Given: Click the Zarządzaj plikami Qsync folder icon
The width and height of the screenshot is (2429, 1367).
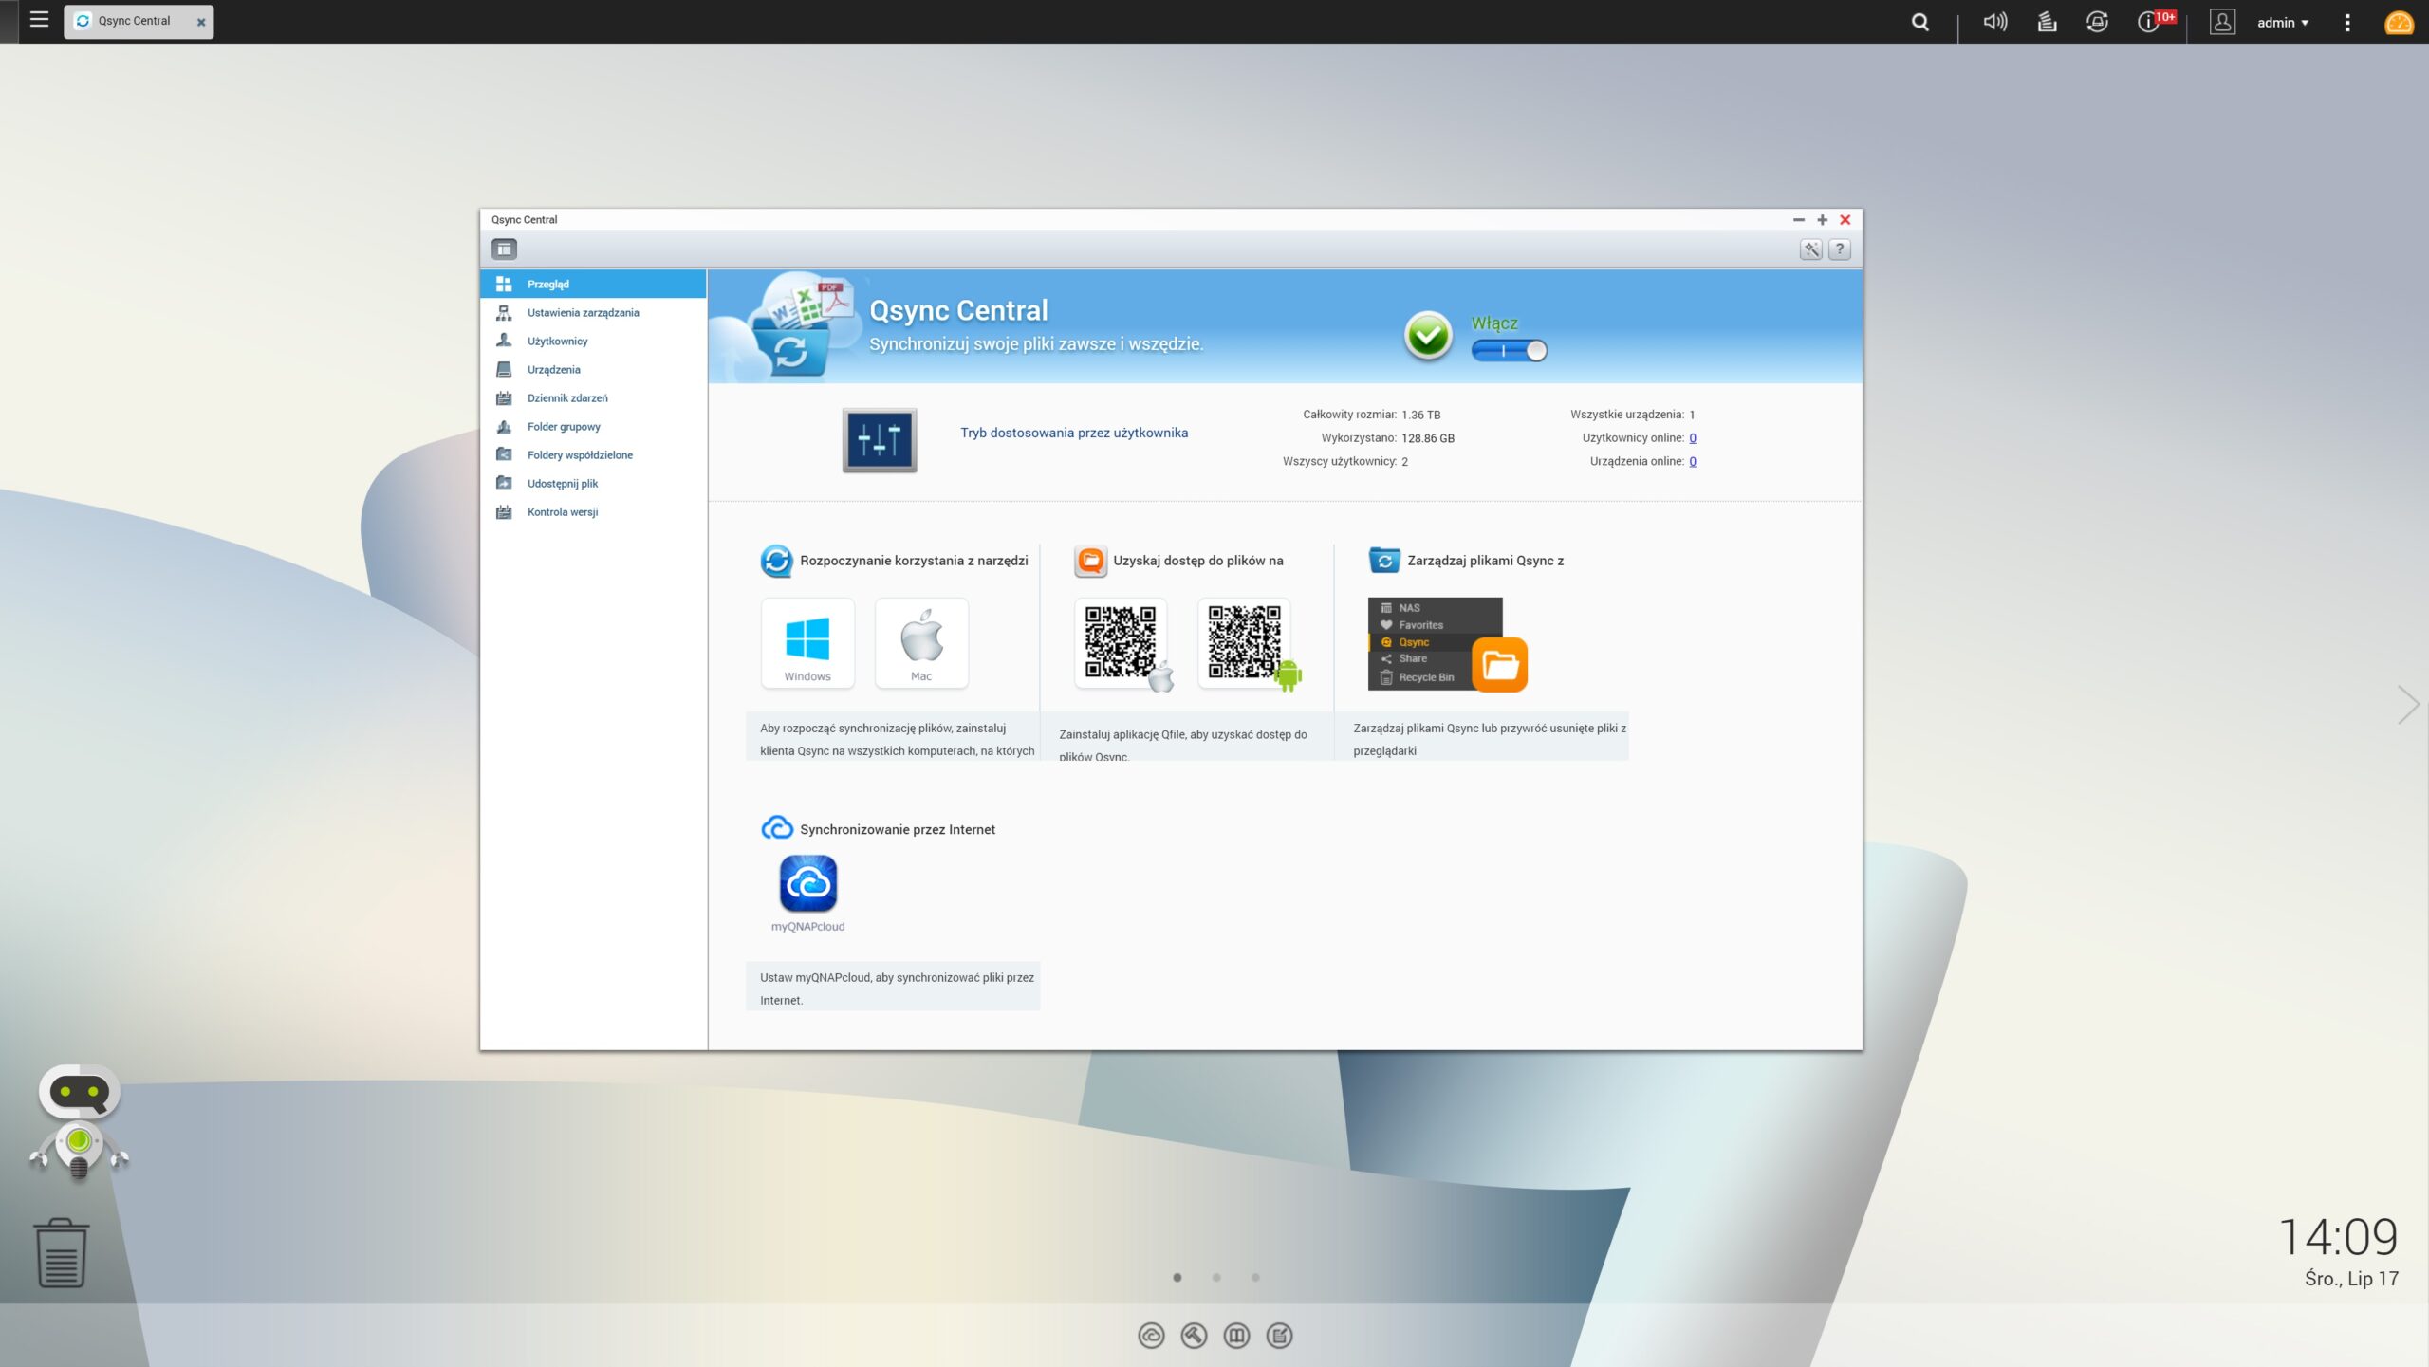Looking at the screenshot, I should [1383, 561].
